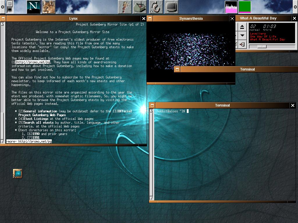Open the Lynx window menu button
The height and width of the screenshot is (223, 298).
pyautogui.click(x=3, y=19)
